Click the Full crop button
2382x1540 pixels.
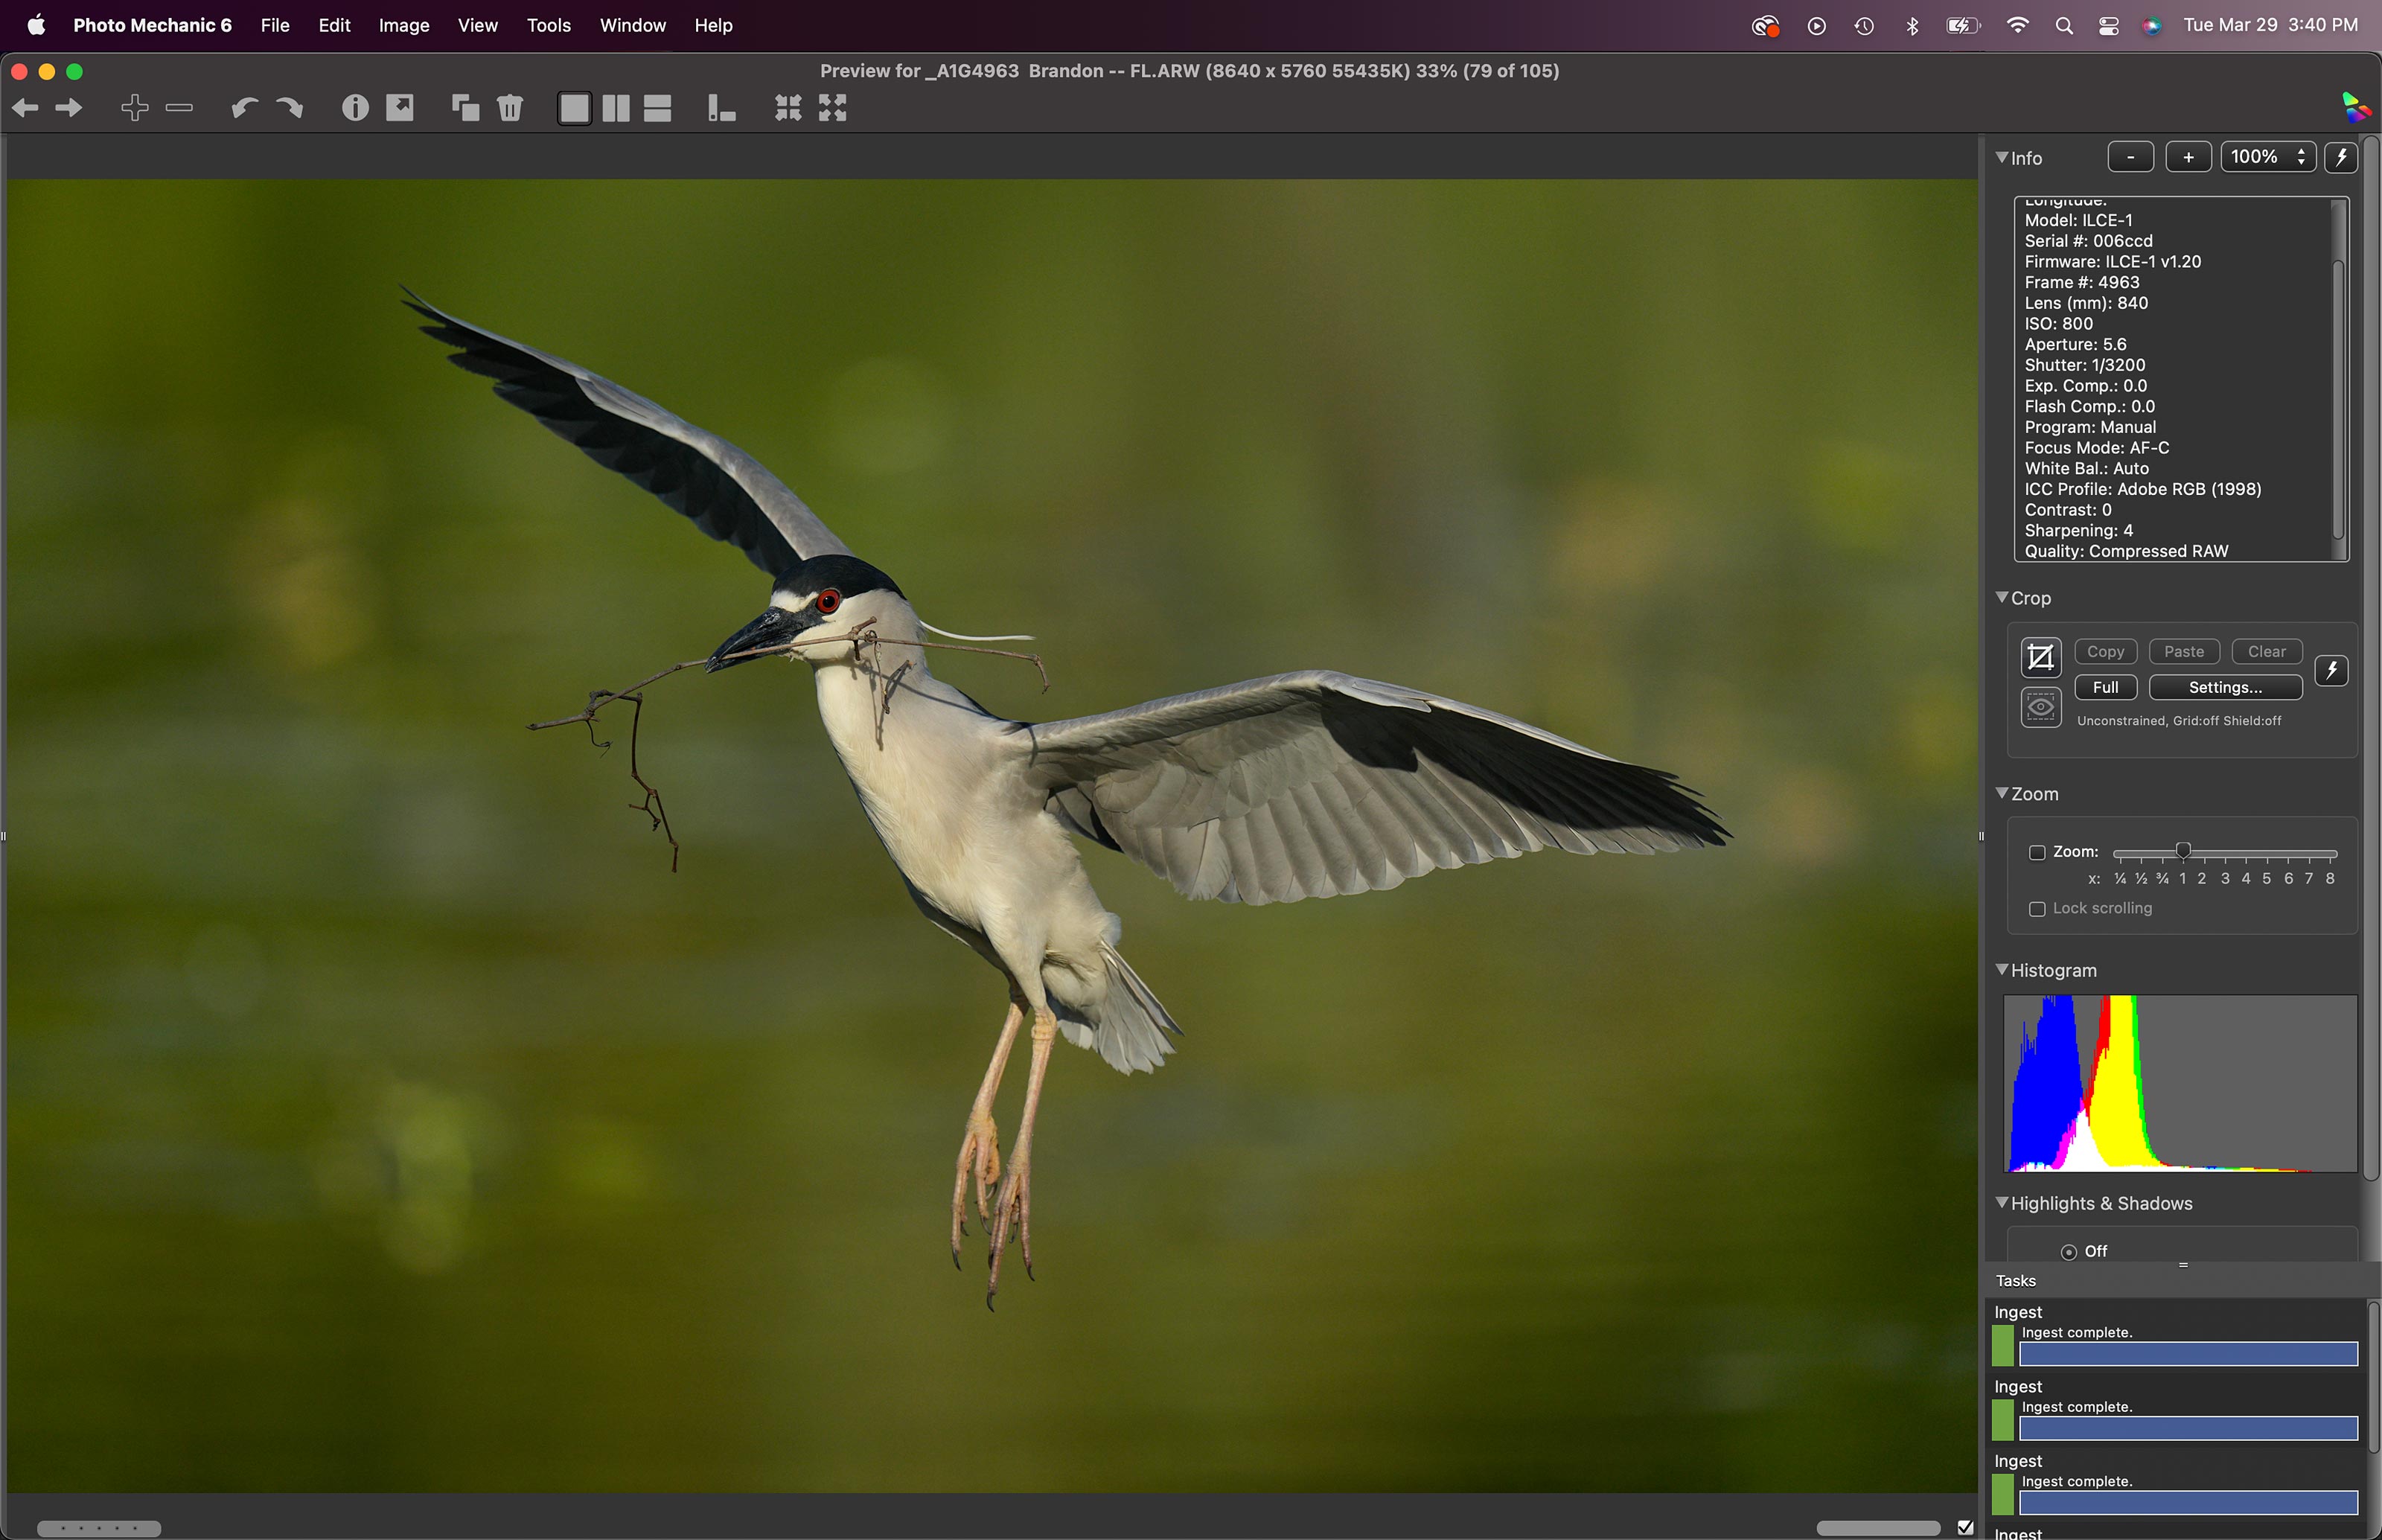click(2105, 687)
